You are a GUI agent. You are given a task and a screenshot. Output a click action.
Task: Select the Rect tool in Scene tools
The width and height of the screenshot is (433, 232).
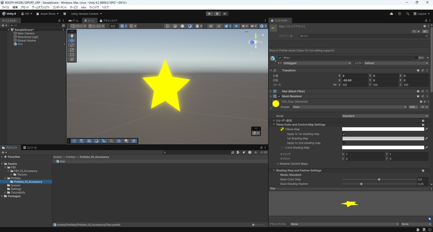pos(72,54)
